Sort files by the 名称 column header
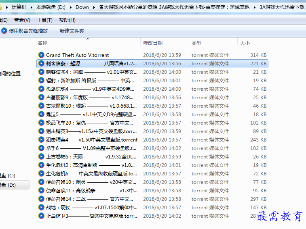The image size is (306, 229). (x=88, y=43)
